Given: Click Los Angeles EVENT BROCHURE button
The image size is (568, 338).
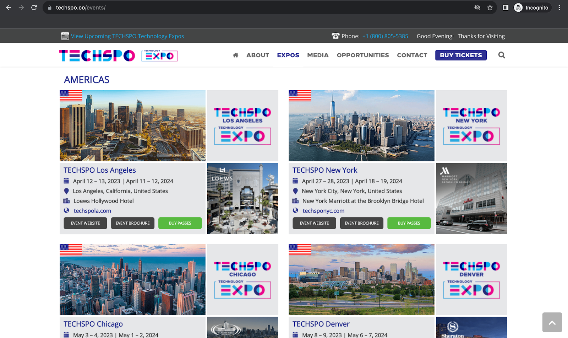Looking at the screenshot, I should tap(133, 223).
